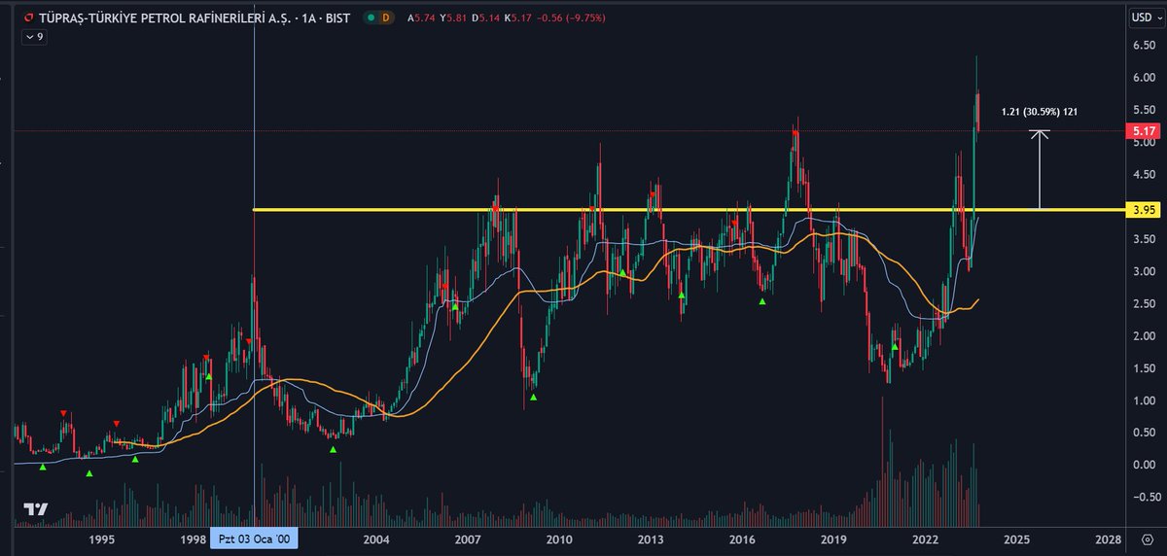Click the green market status dot
The height and width of the screenshot is (556, 1167).
coord(370,17)
